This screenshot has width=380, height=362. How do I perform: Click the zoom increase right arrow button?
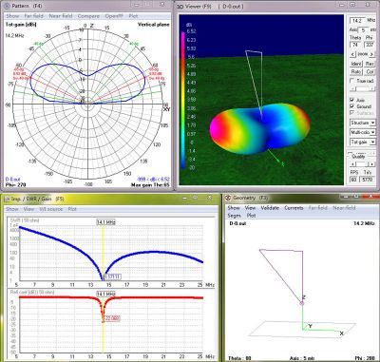click(371, 54)
